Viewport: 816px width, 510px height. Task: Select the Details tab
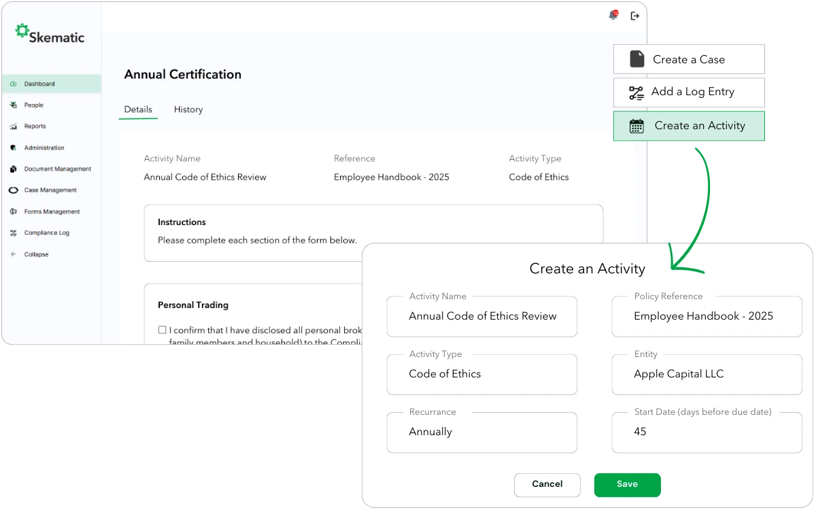(138, 109)
